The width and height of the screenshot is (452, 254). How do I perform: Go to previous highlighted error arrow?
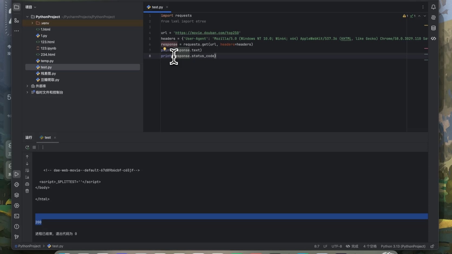pyautogui.click(x=419, y=16)
